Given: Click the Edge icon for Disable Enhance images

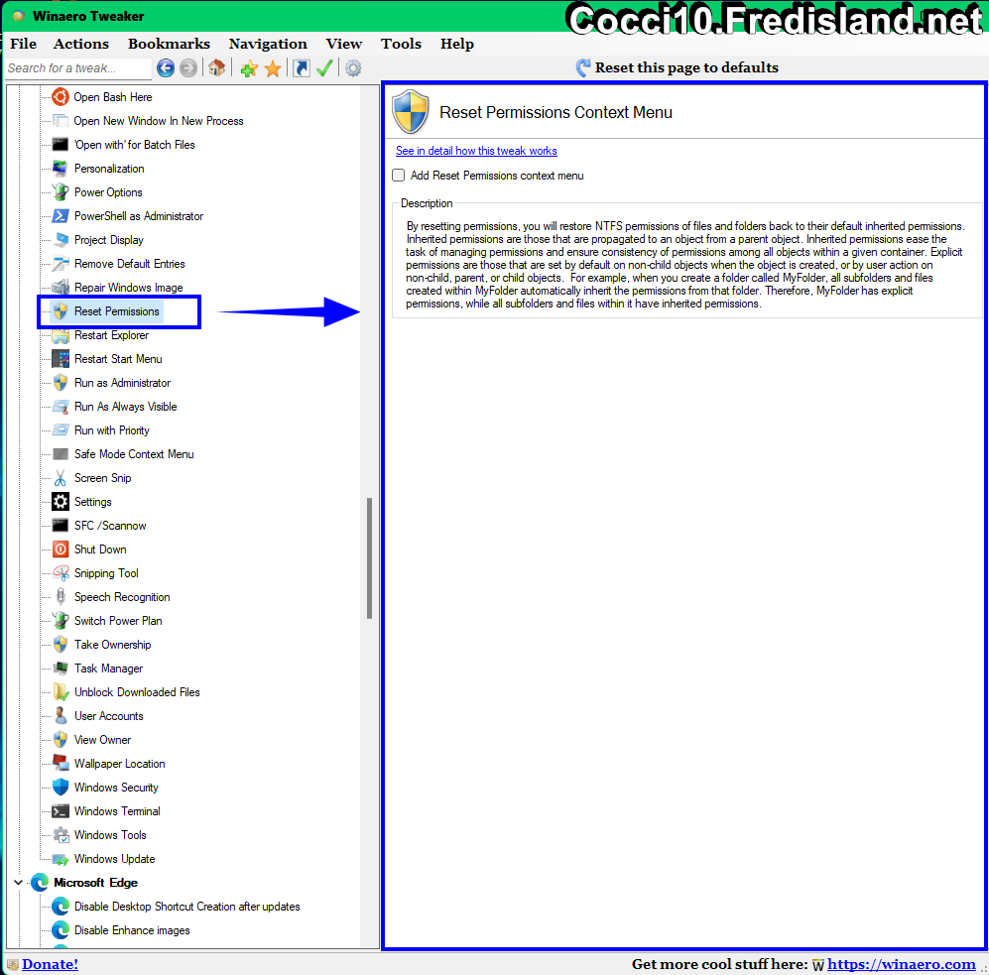Looking at the screenshot, I should [x=61, y=930].
